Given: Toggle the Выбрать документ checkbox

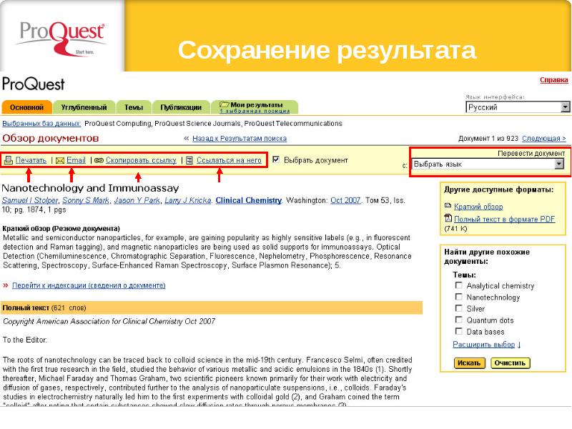Looking at the screenshot, I should tap(277, 160).
